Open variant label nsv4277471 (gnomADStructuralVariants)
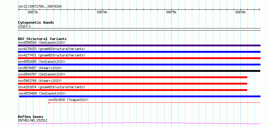Image resolution: width=269 pixels, height=127 pixels. click(x=52, y=55)
